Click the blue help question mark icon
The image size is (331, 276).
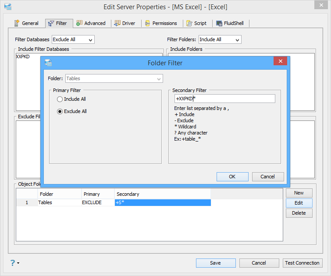[x=13, y=263]
